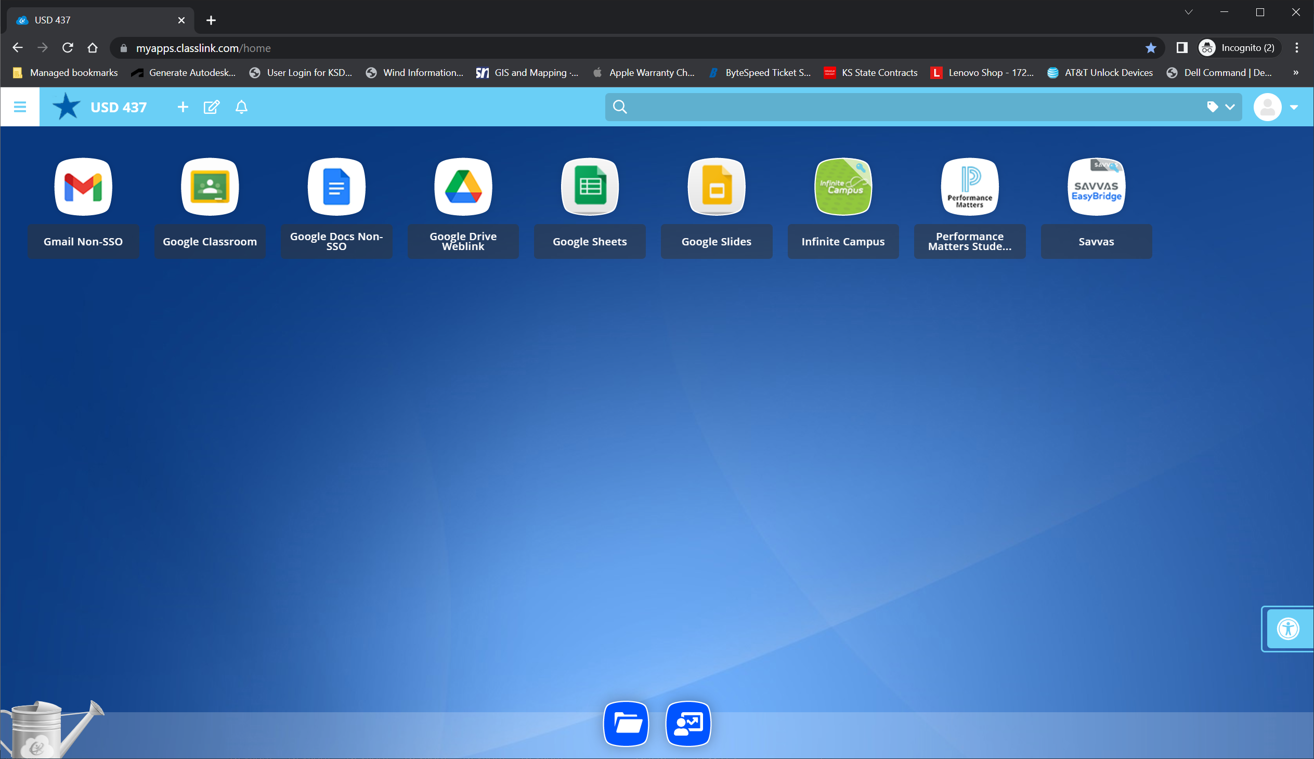Click the notifications bell icon
Screen dimensions: 1314x759
pos(241,107)
